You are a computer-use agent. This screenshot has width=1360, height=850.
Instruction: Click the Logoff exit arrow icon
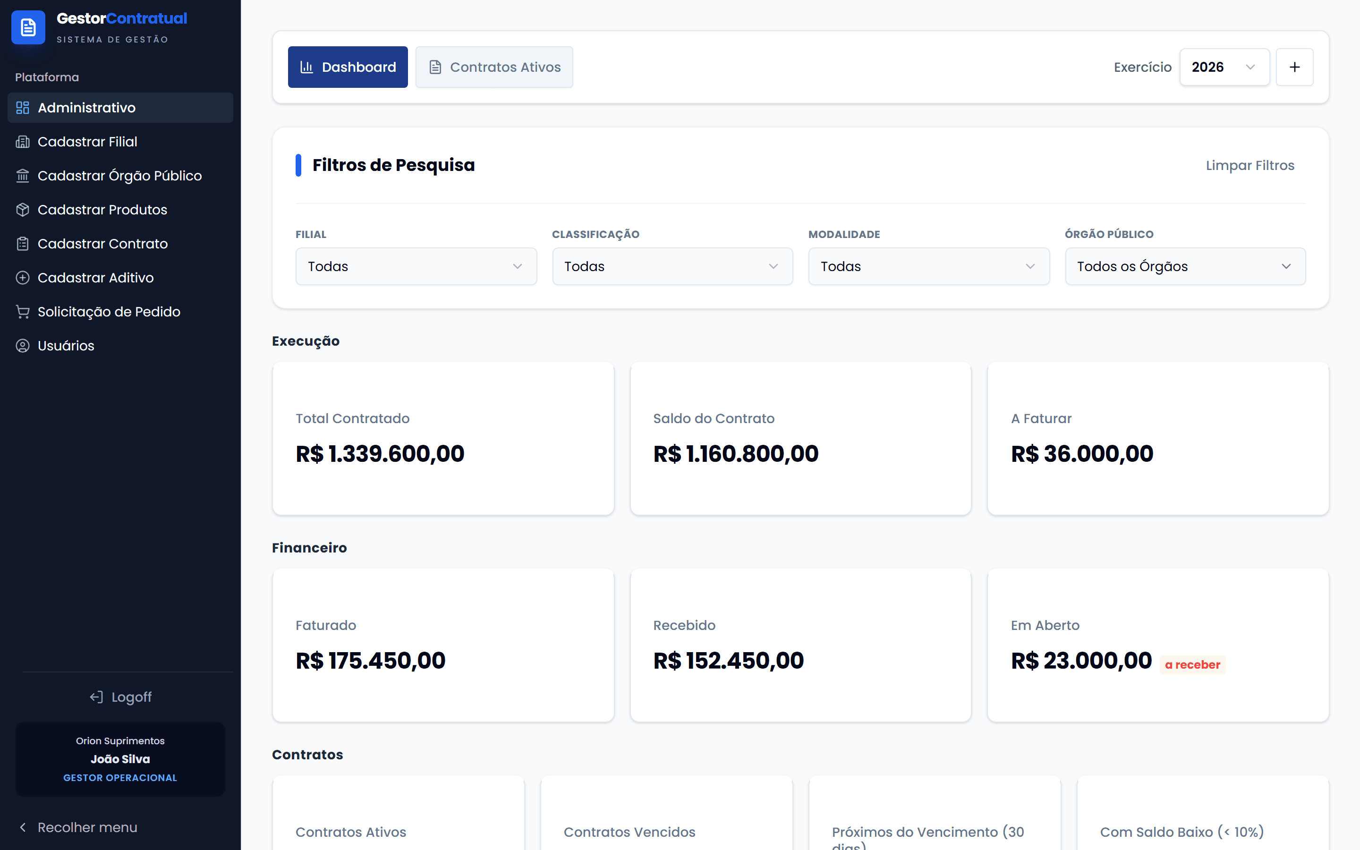tap(96, 697)
